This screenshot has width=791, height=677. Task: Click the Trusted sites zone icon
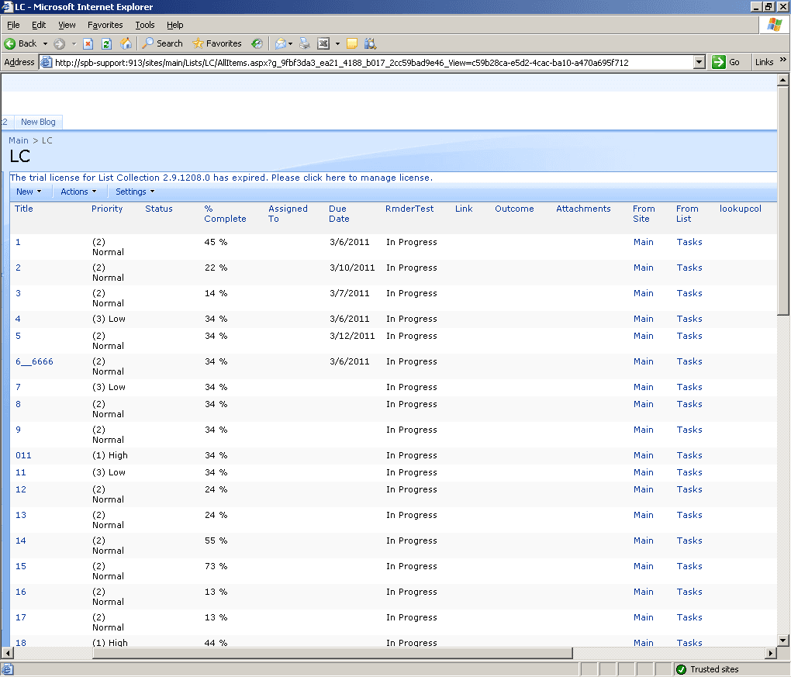tap(681, 669)
